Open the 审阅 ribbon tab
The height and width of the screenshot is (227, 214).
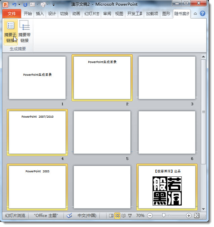point(107,14)
